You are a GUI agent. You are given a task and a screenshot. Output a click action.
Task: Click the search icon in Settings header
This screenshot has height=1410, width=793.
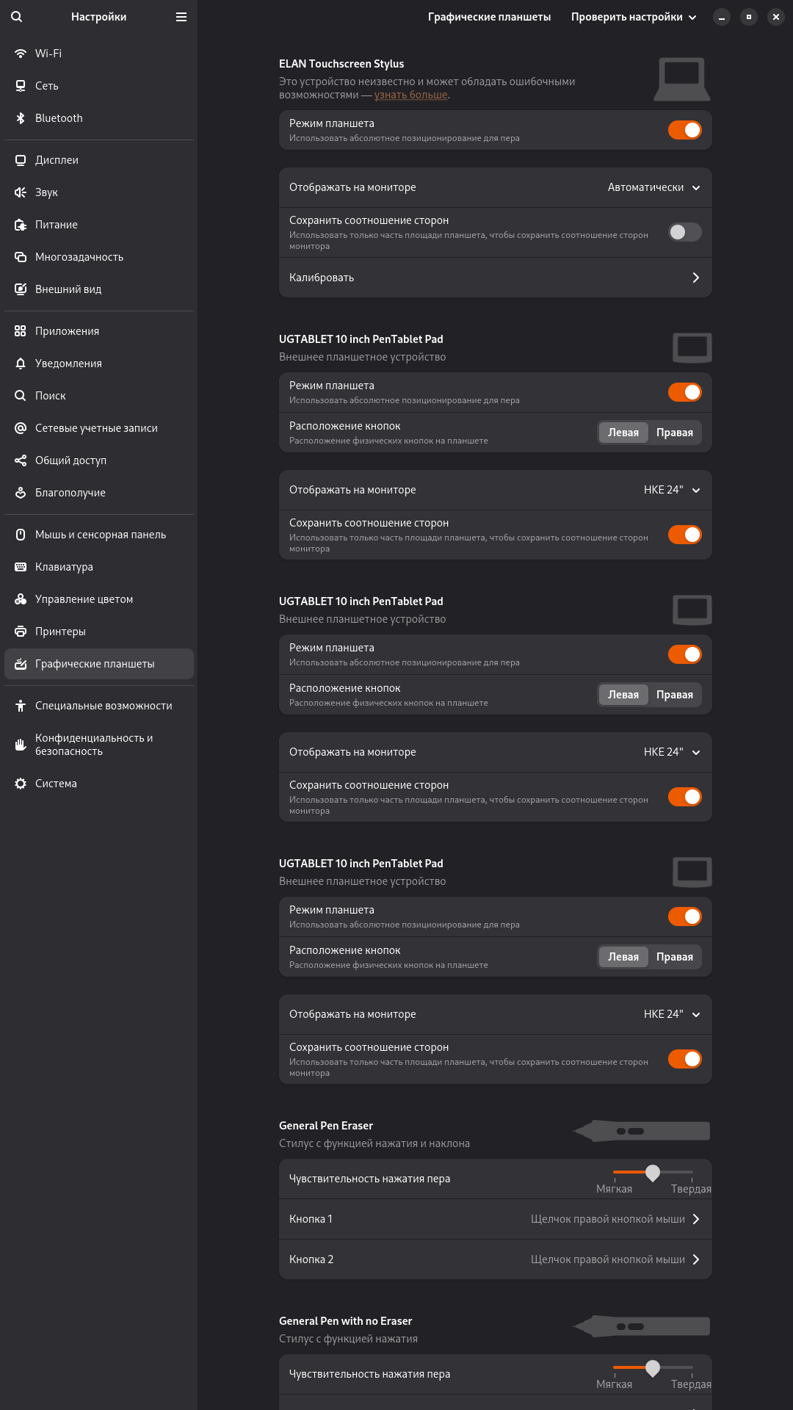[x=17, y=17]
